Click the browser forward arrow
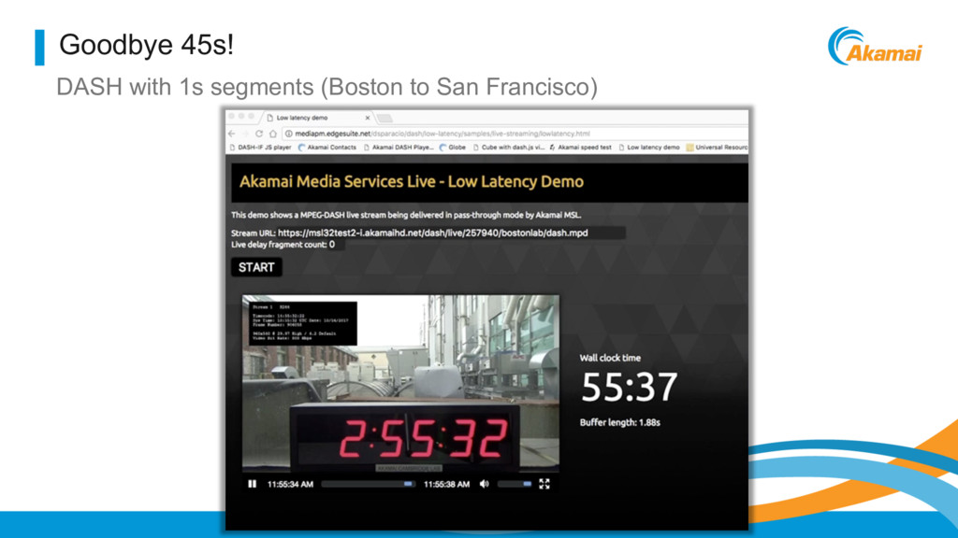958x538 pixels. point(245,134)
